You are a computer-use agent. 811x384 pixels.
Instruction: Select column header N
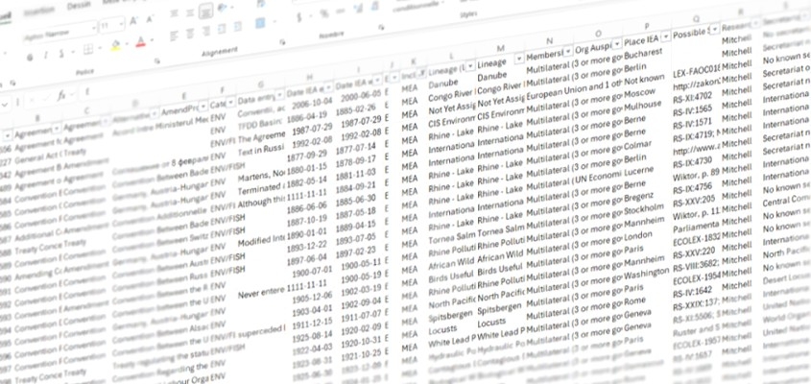[548, 40]
